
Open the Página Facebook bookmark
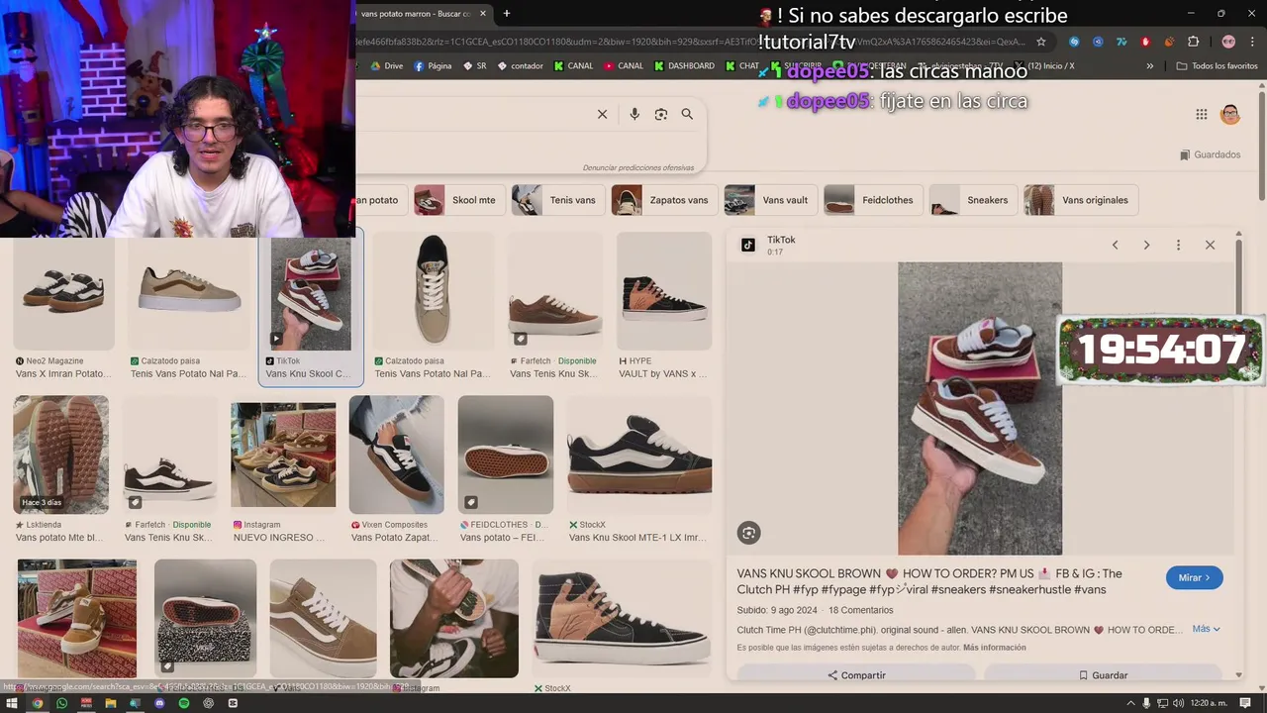(434, 66)
